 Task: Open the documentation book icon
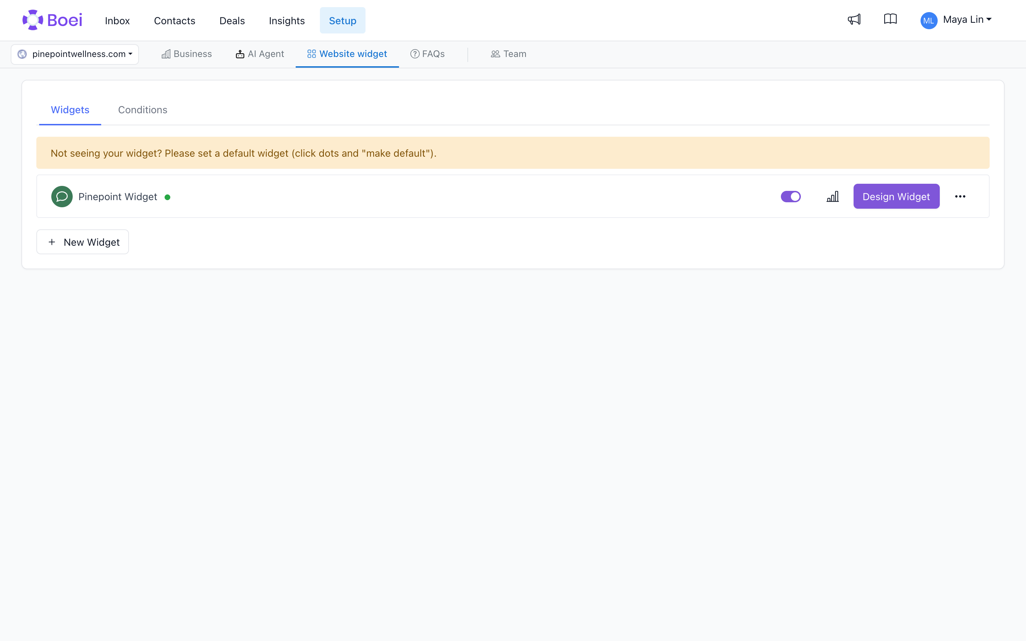[x=890, y=19]
